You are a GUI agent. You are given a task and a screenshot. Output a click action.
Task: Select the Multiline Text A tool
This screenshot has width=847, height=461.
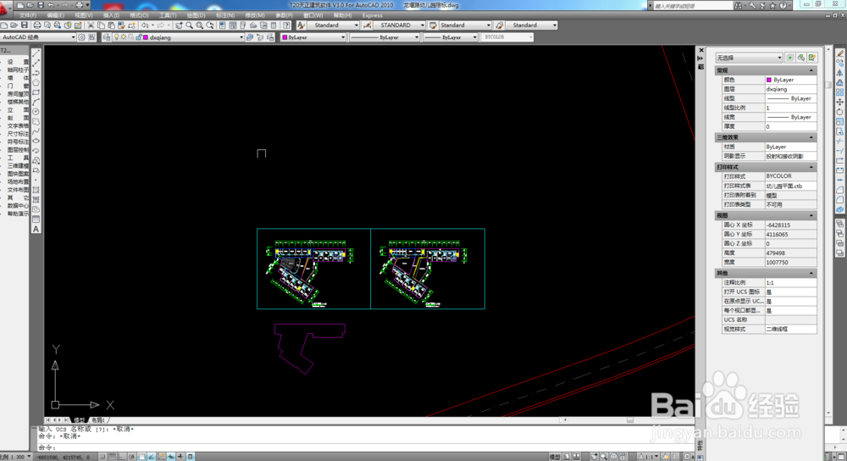(x=36, y=229)
